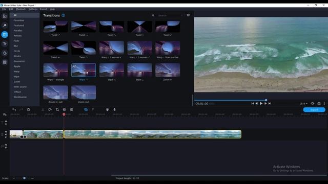Toggle title track visibility eye
The image size is (328, 184).
tap(6, 121)
